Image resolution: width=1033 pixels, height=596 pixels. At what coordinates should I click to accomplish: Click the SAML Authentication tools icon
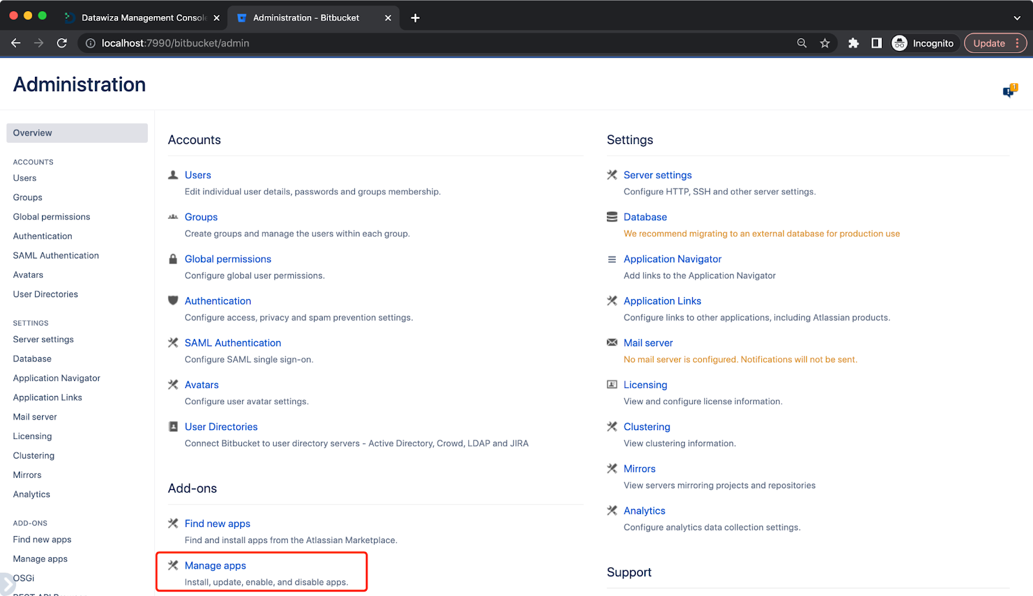173,343
